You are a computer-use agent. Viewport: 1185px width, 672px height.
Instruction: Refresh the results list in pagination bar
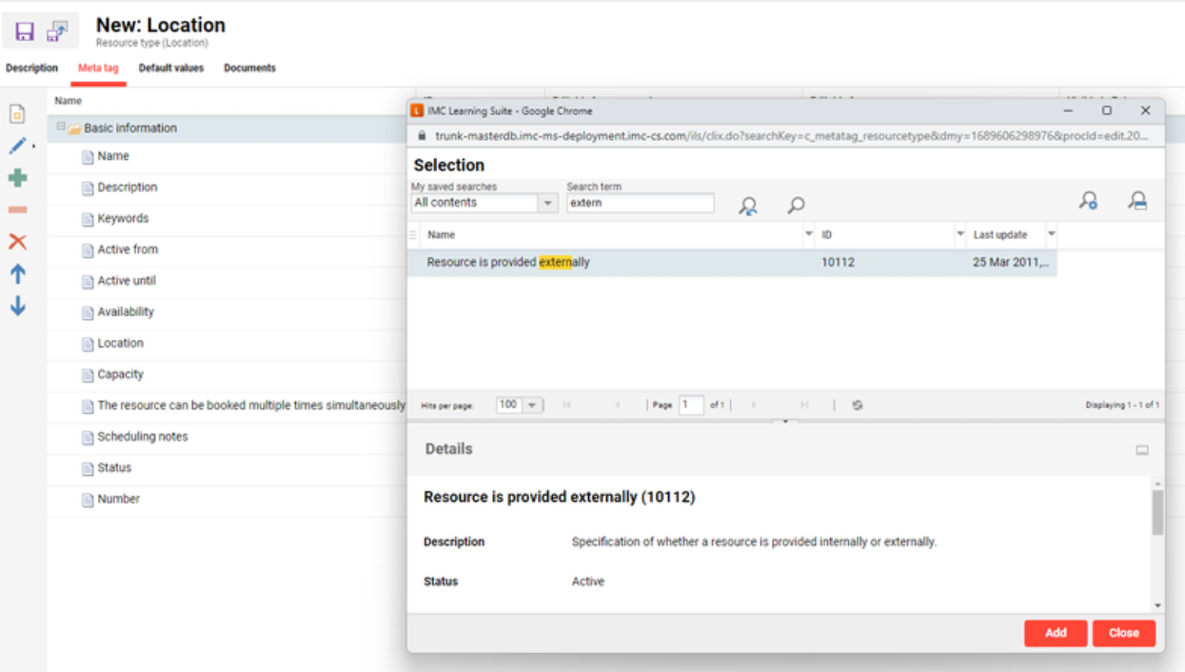coord(858,405)
